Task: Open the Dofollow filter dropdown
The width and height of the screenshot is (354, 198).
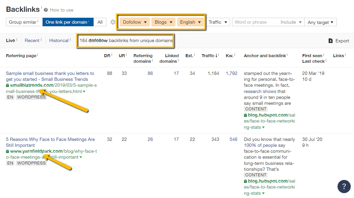Action: tap(135, 22)
